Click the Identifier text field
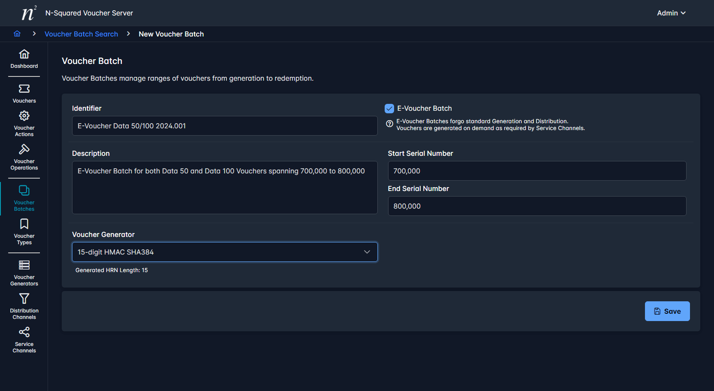The image size is (714, 391). 225,126
